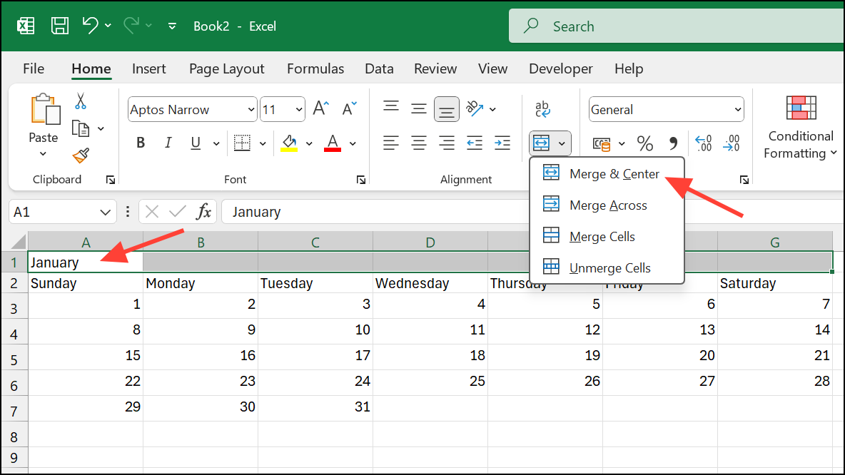
Task: Click the Save icon in title bar
Action: (x=60, y=26)
